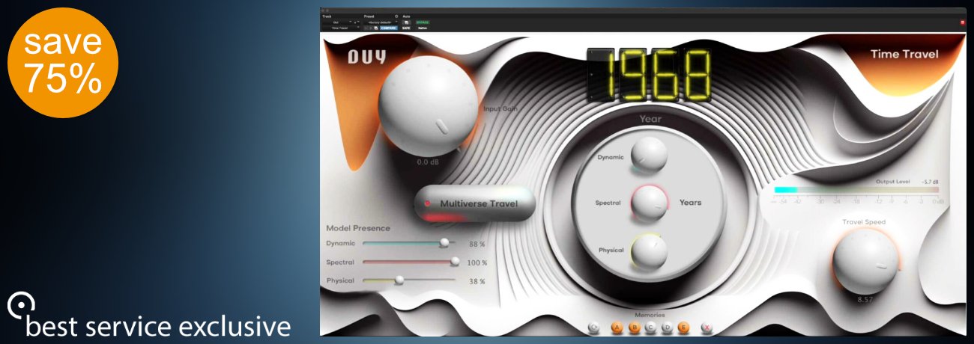The width and height of the screenshot is (974, 344).
Task: Toggle the green BYPASS button
Action: pyautogui.click(x=423, y=22)
